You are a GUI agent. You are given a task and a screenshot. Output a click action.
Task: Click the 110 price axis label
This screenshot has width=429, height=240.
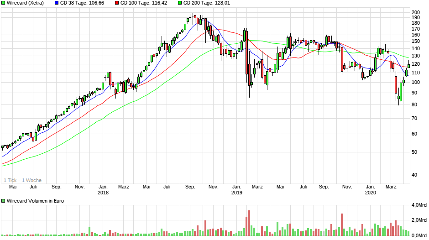pos(416,73)
